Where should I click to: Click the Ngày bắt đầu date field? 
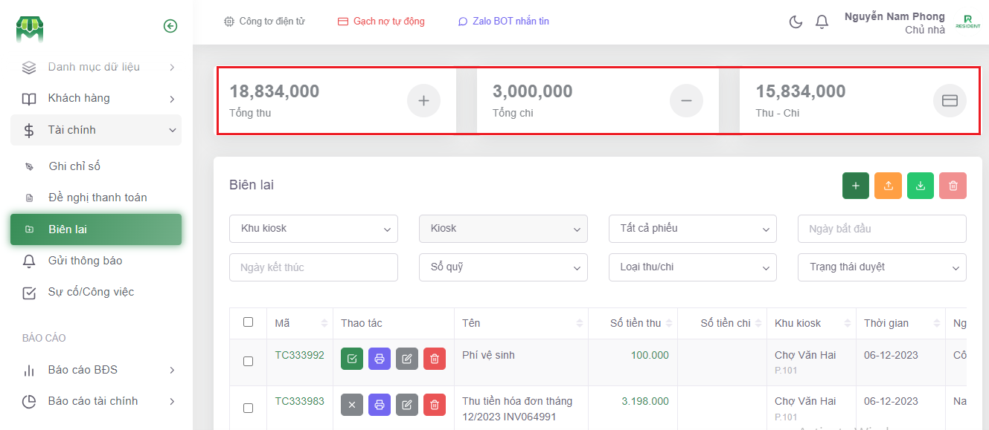[x=882, y=229]
